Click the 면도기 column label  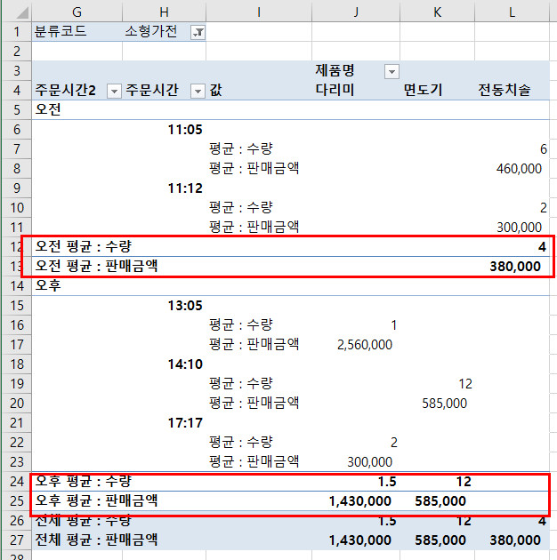click(x=423, y=91)
